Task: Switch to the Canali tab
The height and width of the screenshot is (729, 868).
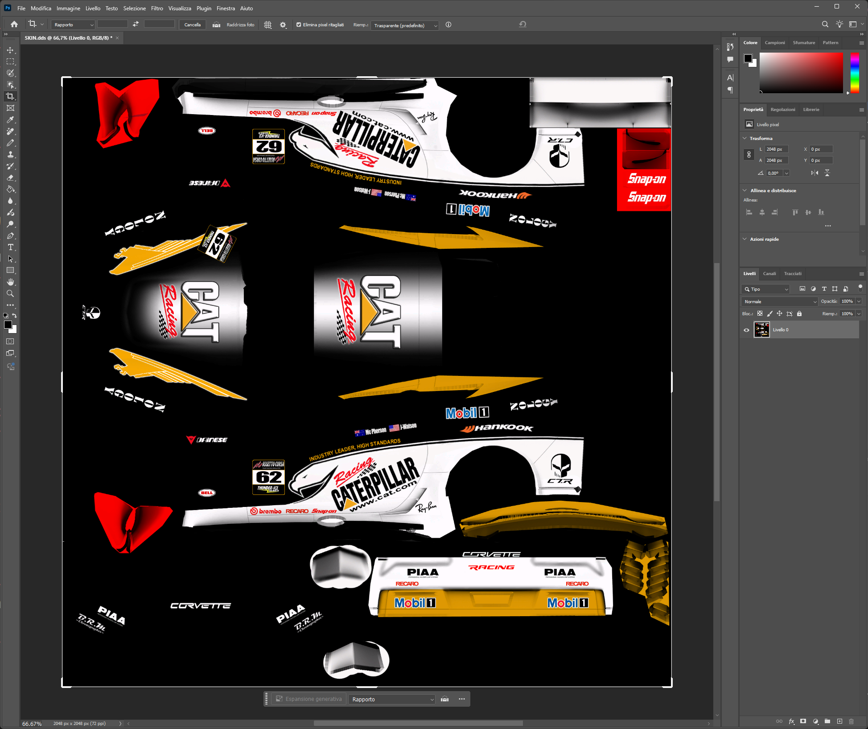Action: (769, 274)
